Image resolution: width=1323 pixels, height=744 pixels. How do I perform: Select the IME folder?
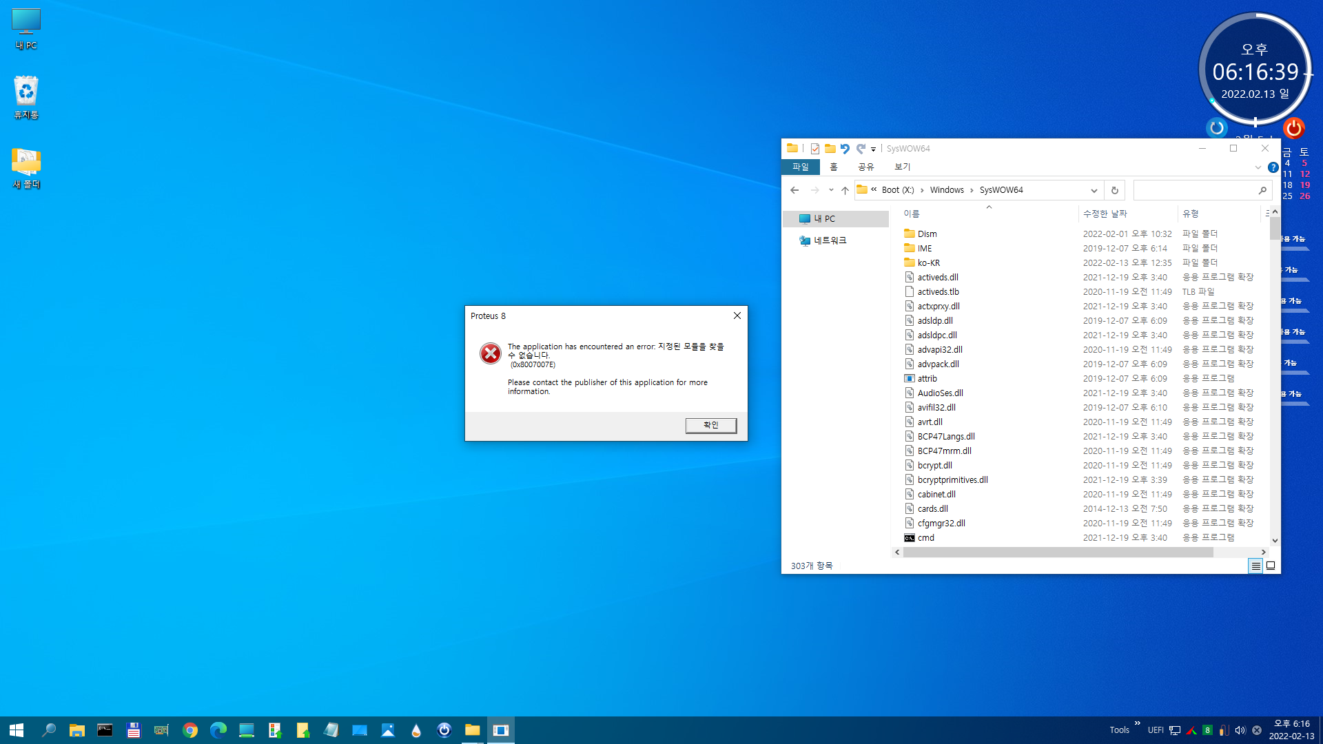click(x=924, y=248)
